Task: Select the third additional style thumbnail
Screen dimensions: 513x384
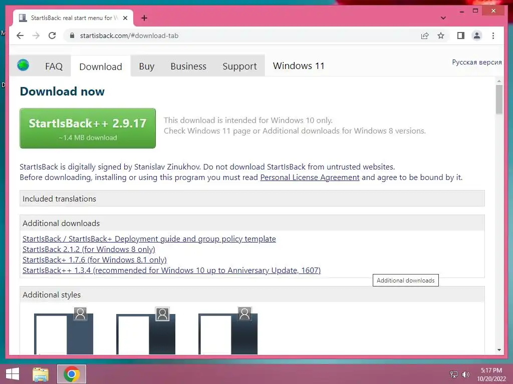Action: [x=228, y=331]
